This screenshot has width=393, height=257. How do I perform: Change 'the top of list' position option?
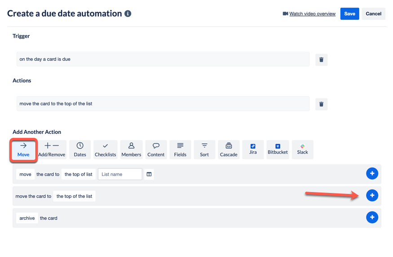point(79,174)
